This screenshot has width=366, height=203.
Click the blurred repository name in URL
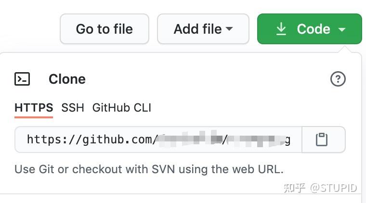point(256,140)
